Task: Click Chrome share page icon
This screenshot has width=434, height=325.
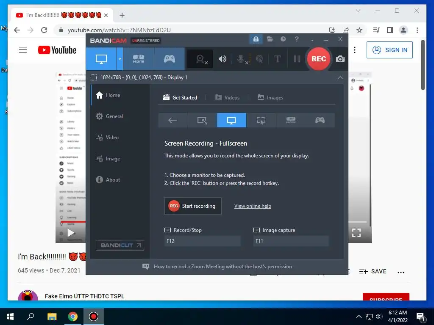Action: (x=346, y=30)
